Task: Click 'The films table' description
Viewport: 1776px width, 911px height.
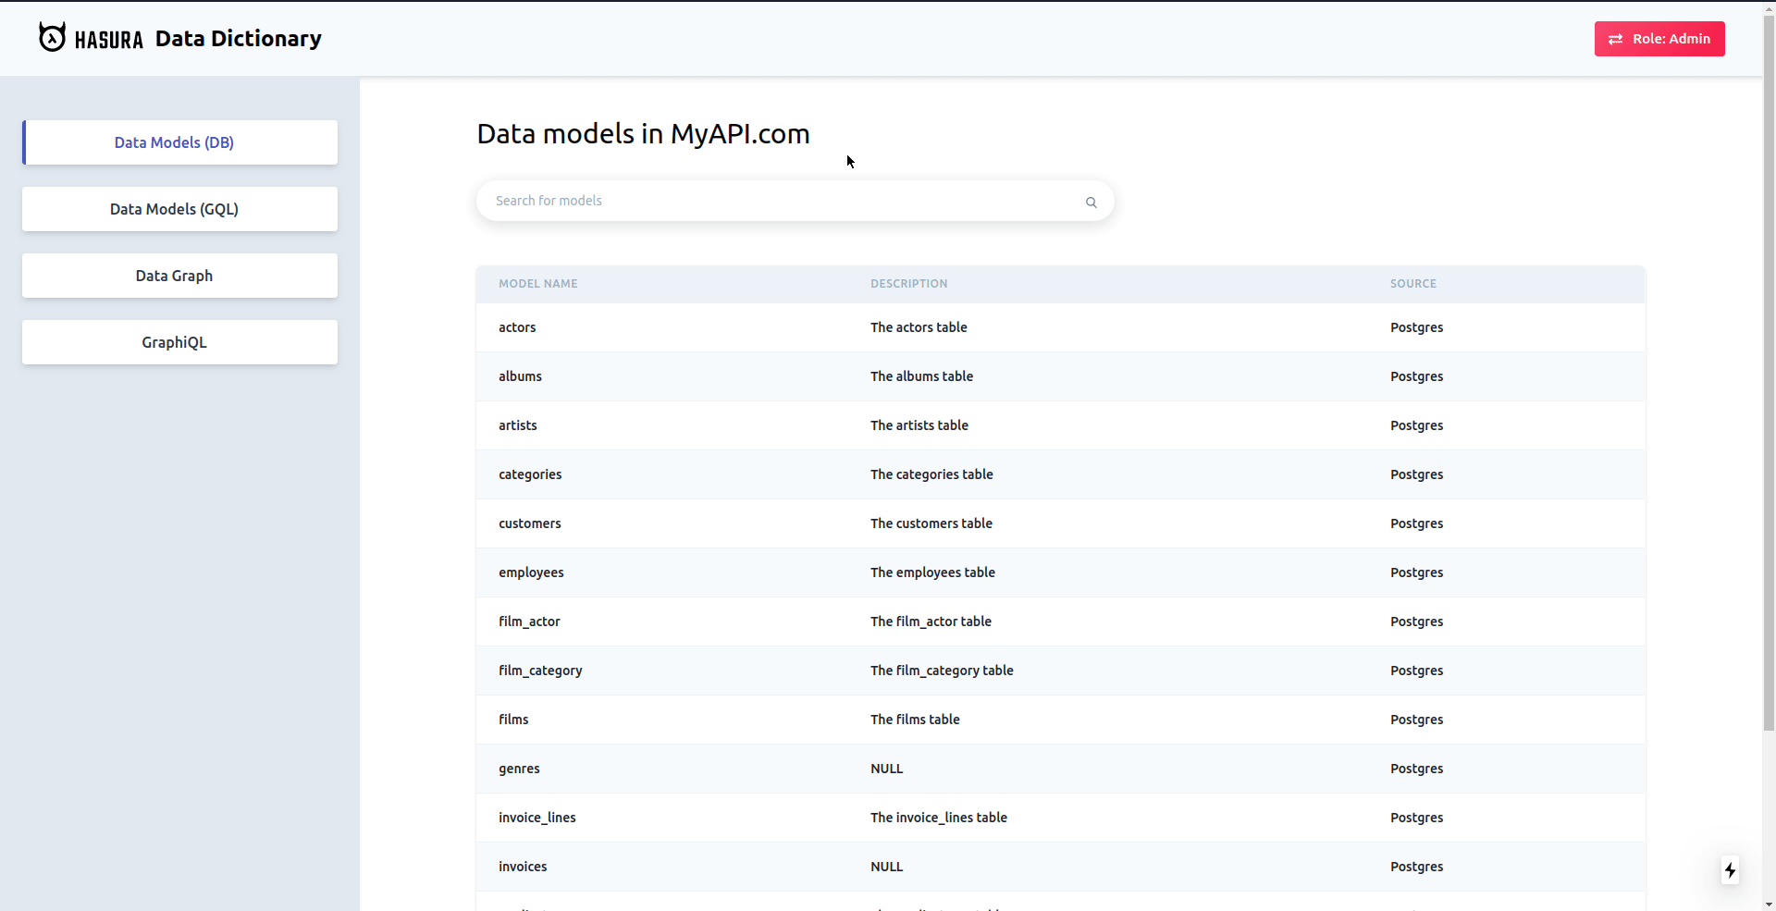Action: point(915,720)
